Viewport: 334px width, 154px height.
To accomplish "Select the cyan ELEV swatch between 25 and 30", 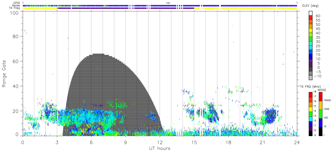I will pos(311,44).
